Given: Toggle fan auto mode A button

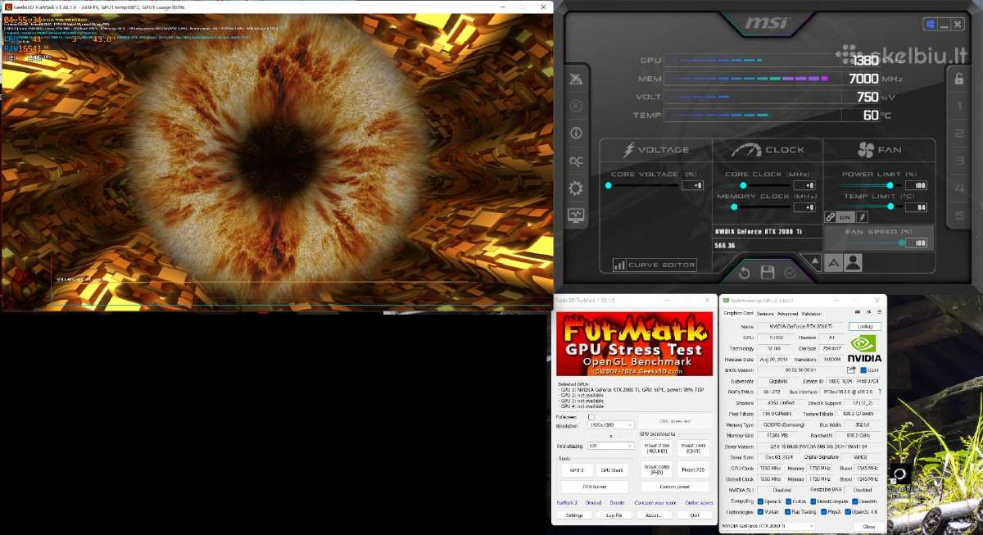Looking at the screenshot, I should point(833,263).
